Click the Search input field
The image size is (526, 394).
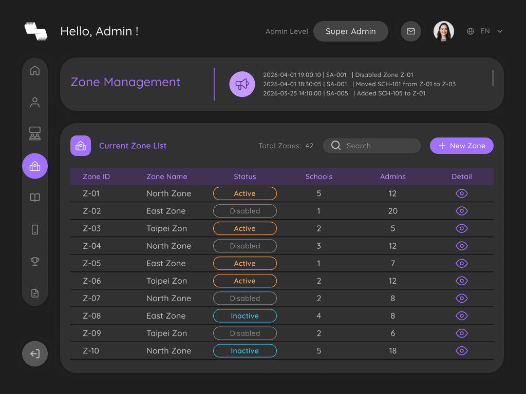(372, 146)
